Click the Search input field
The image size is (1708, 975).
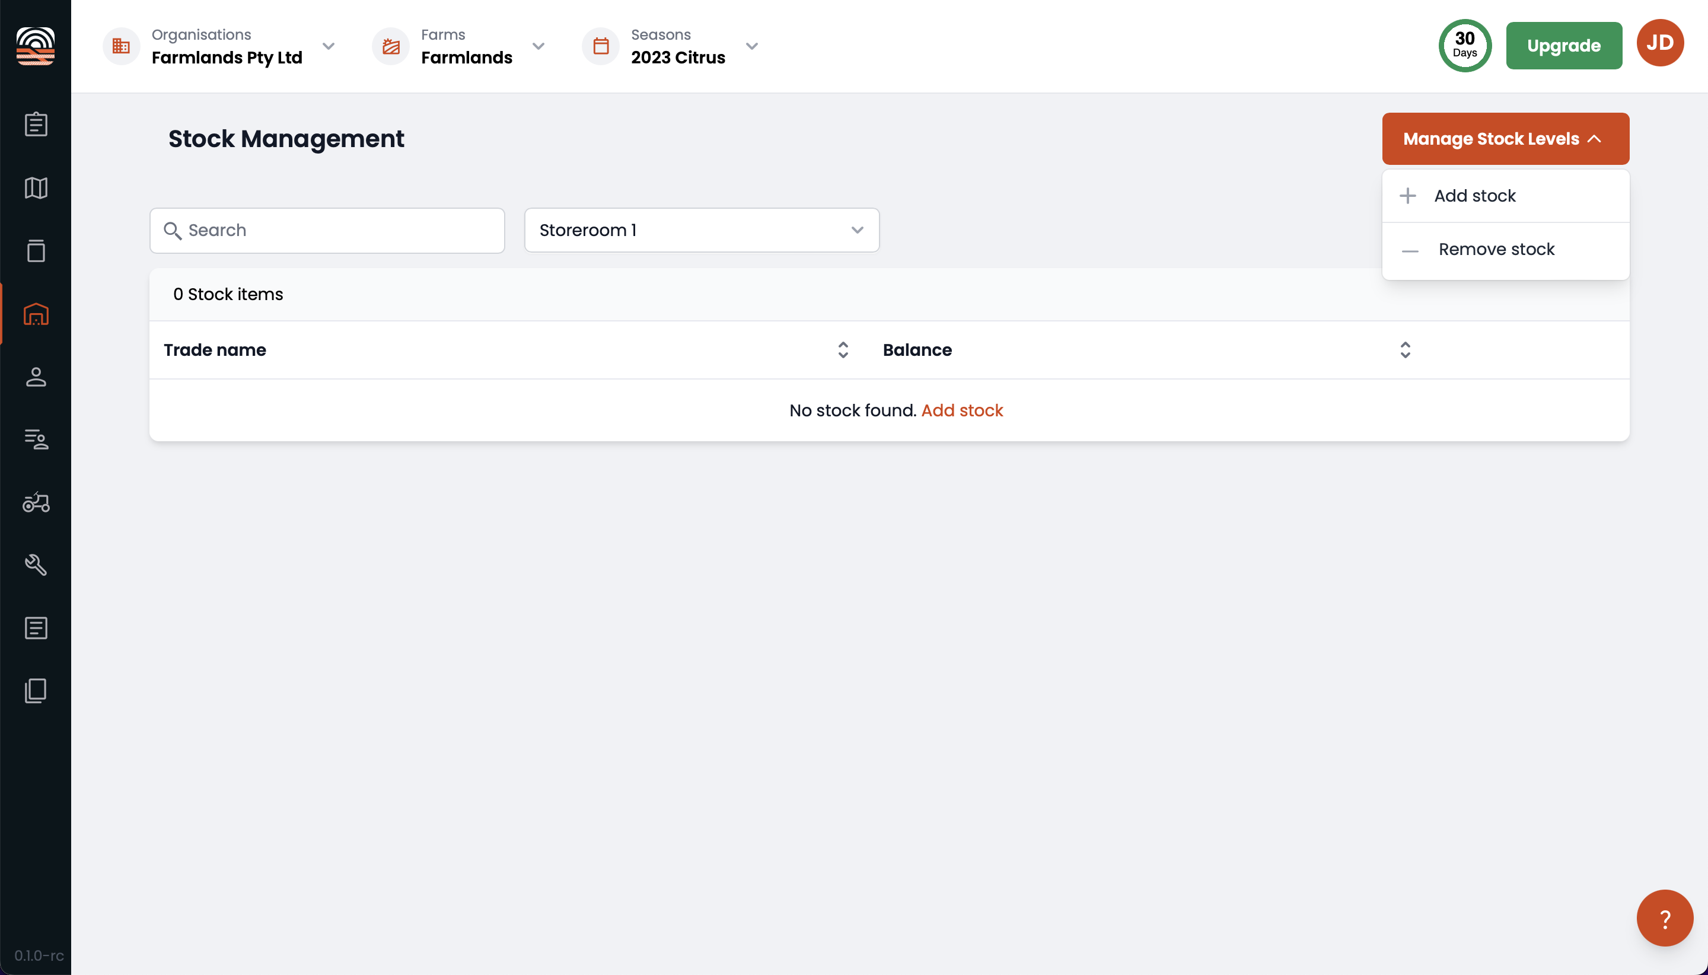[x=327, y=230]
